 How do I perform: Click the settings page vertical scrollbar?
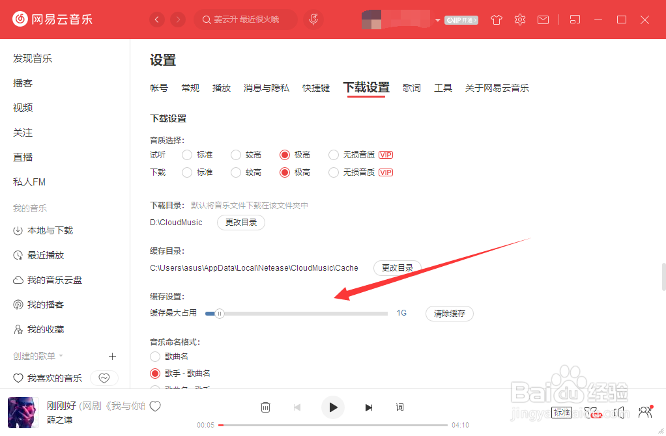tap(663, 277)
